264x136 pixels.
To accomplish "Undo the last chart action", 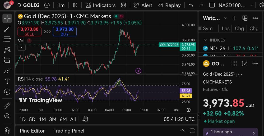I will 191,5.
